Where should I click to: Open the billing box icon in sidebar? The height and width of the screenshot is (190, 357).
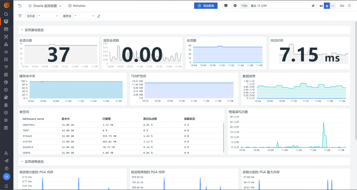pyautogui.click(x=6, y=128)
